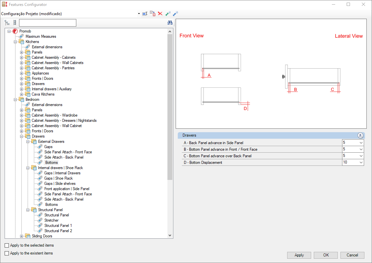Expand the Sliding Doors tree node
Image resolution: width=372 pixels, height=263 pixels.
(22, 236)
